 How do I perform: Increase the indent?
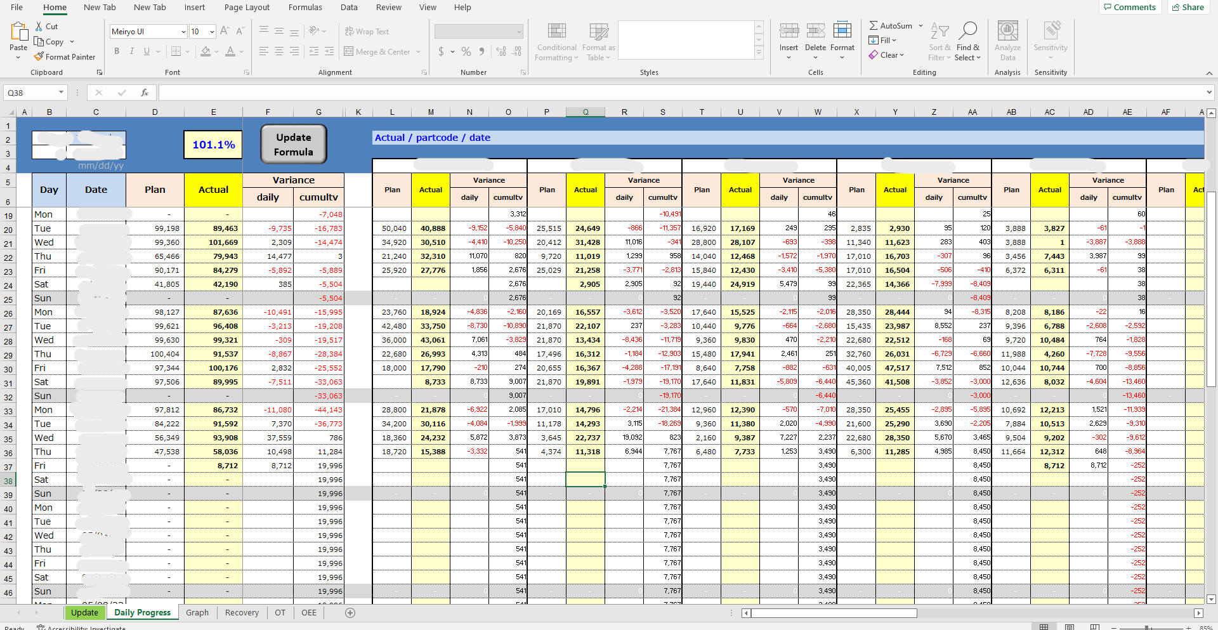[329, 51]
